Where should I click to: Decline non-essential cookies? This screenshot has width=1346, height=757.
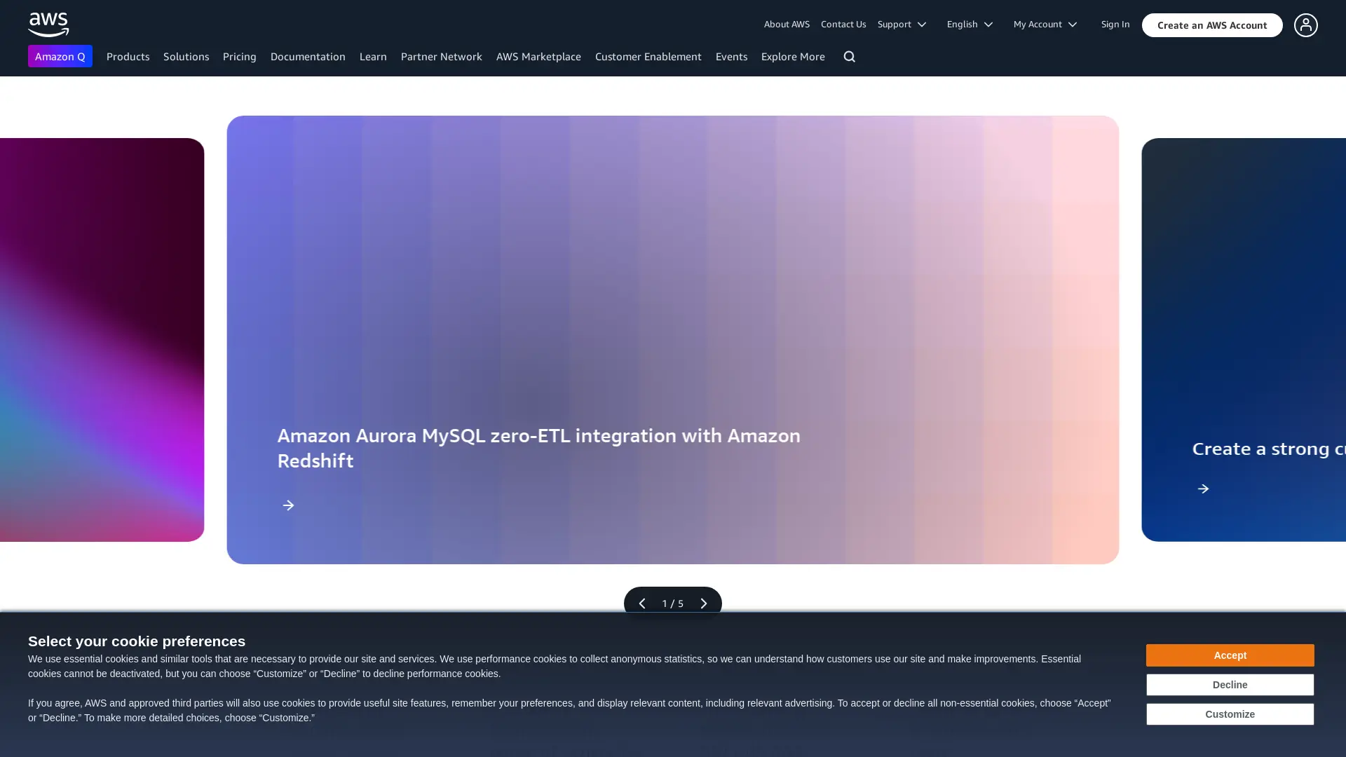pos(1230,685)
